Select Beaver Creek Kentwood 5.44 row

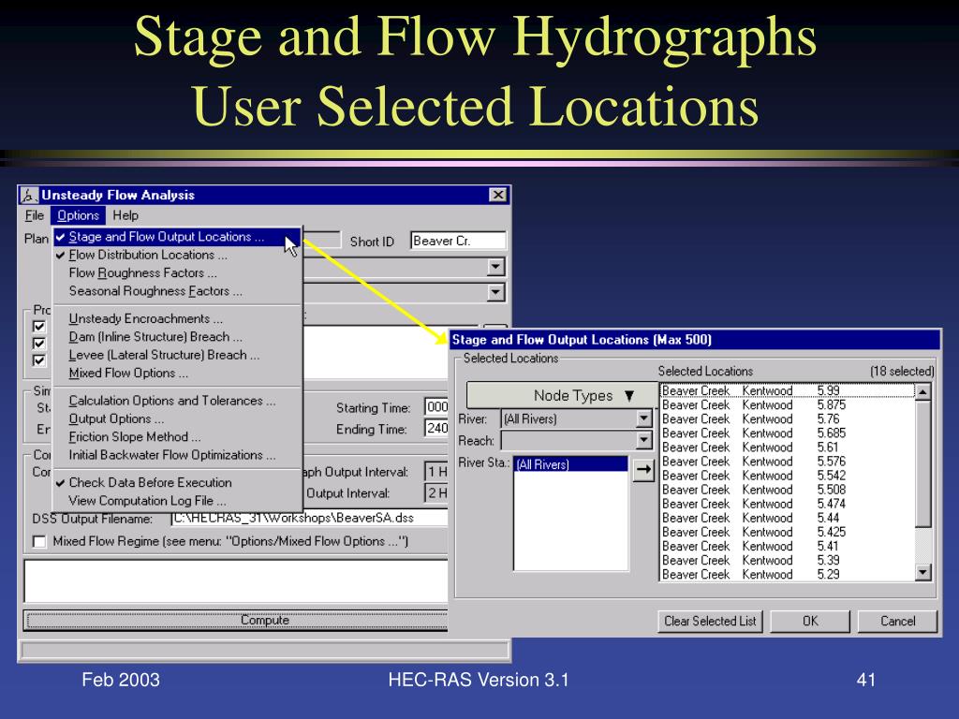pos(788,517)
